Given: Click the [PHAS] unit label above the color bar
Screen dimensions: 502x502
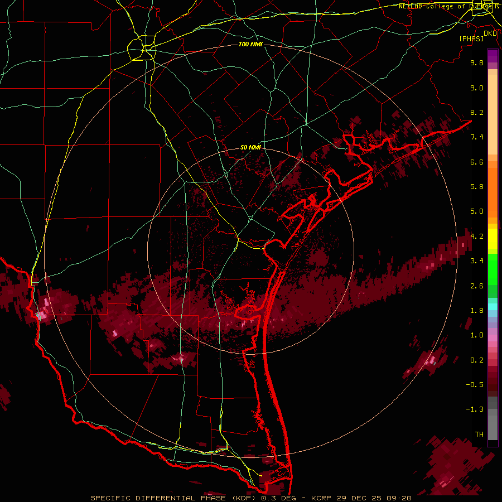Looking at the screenshot, I should [x=471, y=39].
